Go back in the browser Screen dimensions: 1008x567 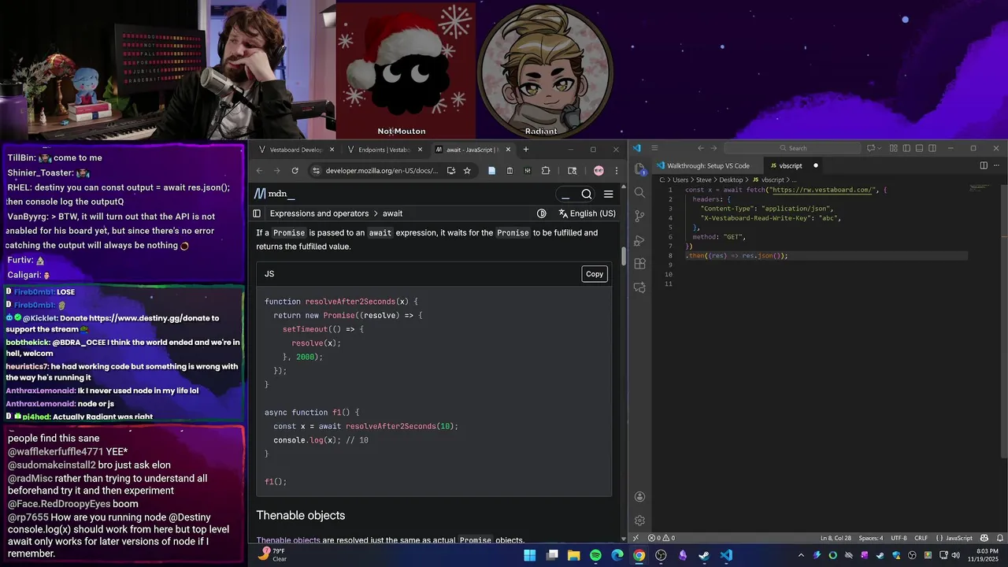coord(259,170)
